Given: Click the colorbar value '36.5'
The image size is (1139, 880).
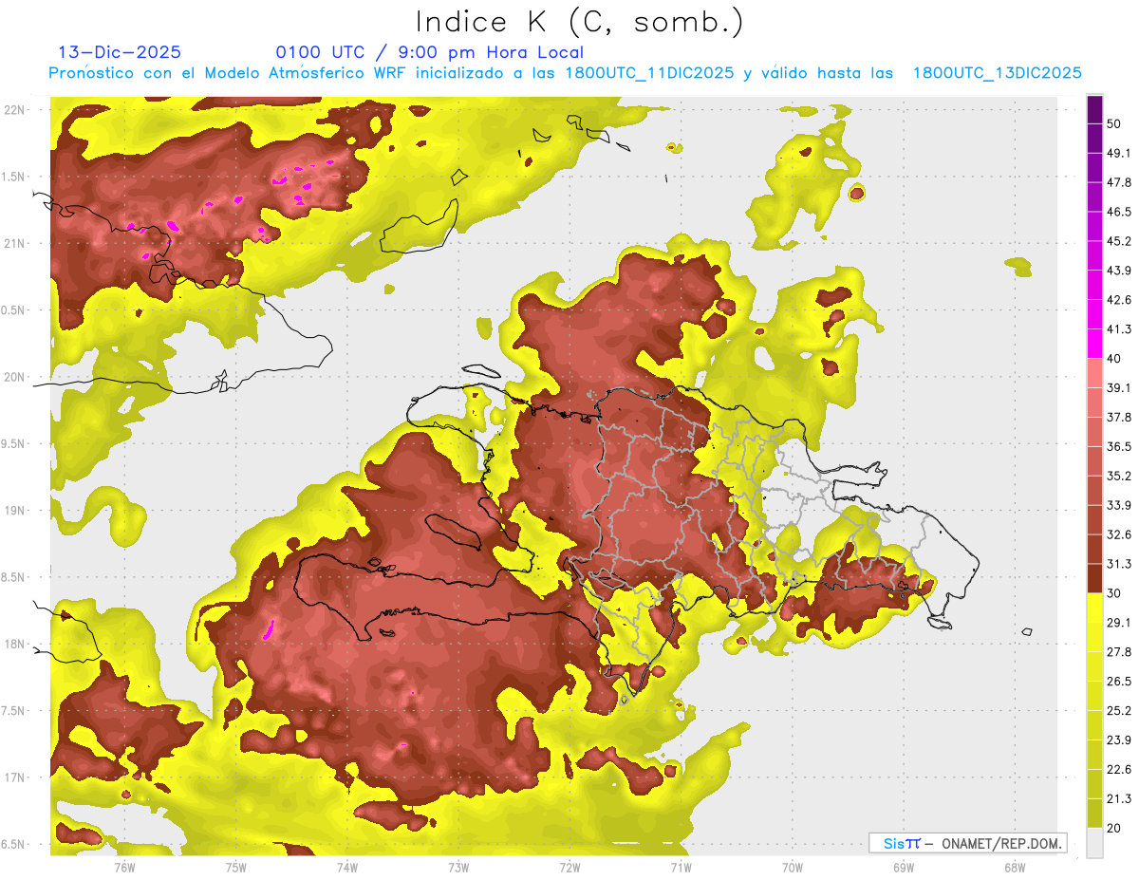Looking at the screenshot, I should (1118, 447).
